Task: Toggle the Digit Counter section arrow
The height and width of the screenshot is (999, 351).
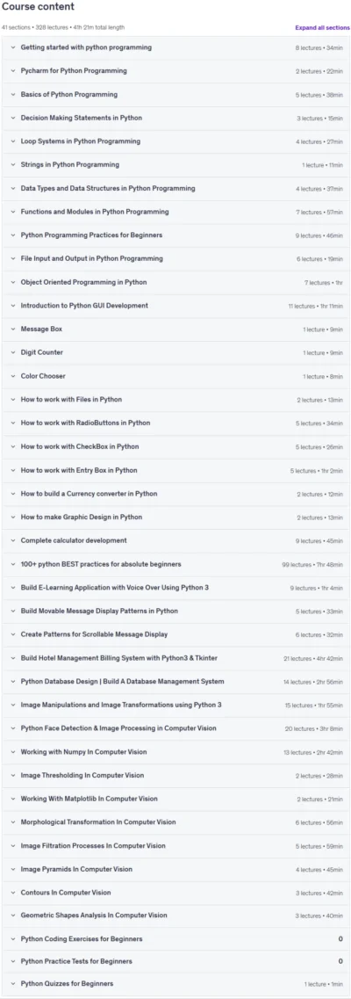Action: pyautogui.click(x=12, y=352)
